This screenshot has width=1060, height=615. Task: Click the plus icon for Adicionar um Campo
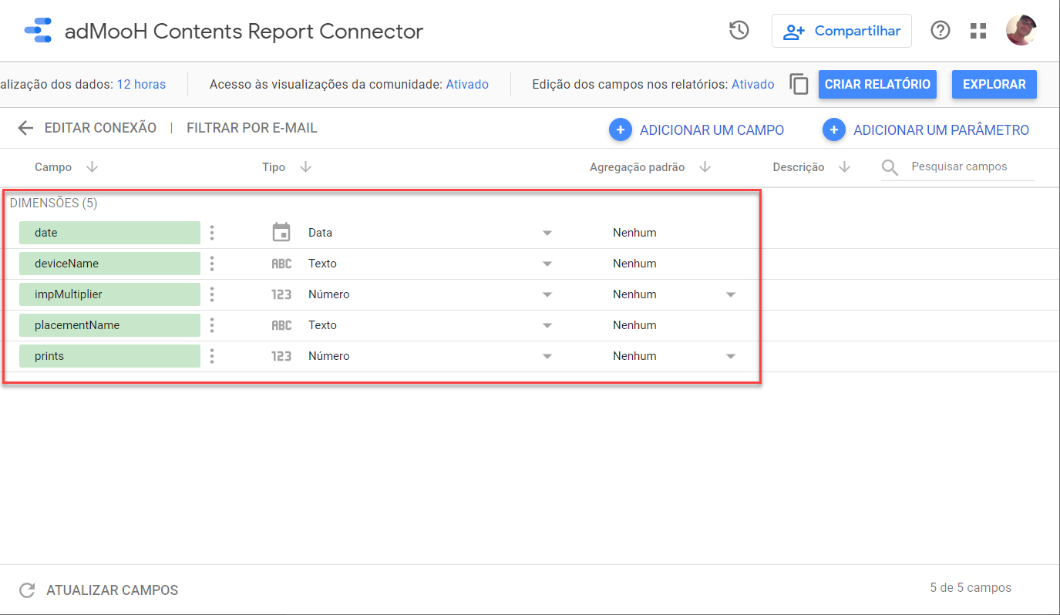(x=621, y=130)
